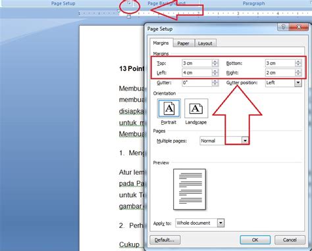Decrease the Gutter value with the down spinner
This screenshot has height=251, width=312.
tap(215, 85)
